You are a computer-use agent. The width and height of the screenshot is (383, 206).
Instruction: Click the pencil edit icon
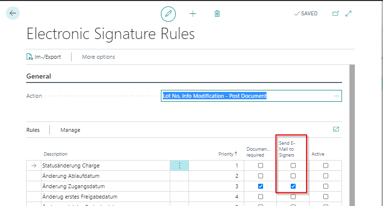point(168,14)
